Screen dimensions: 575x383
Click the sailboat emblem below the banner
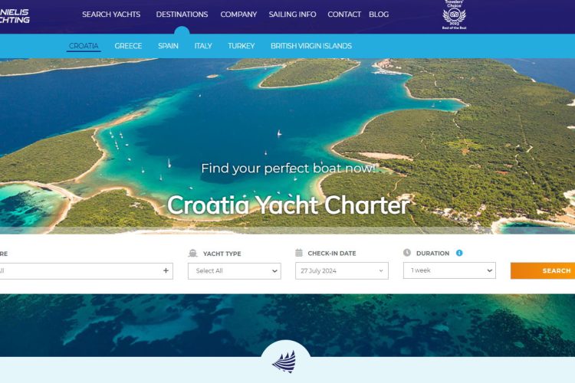(x=285, y=362)
